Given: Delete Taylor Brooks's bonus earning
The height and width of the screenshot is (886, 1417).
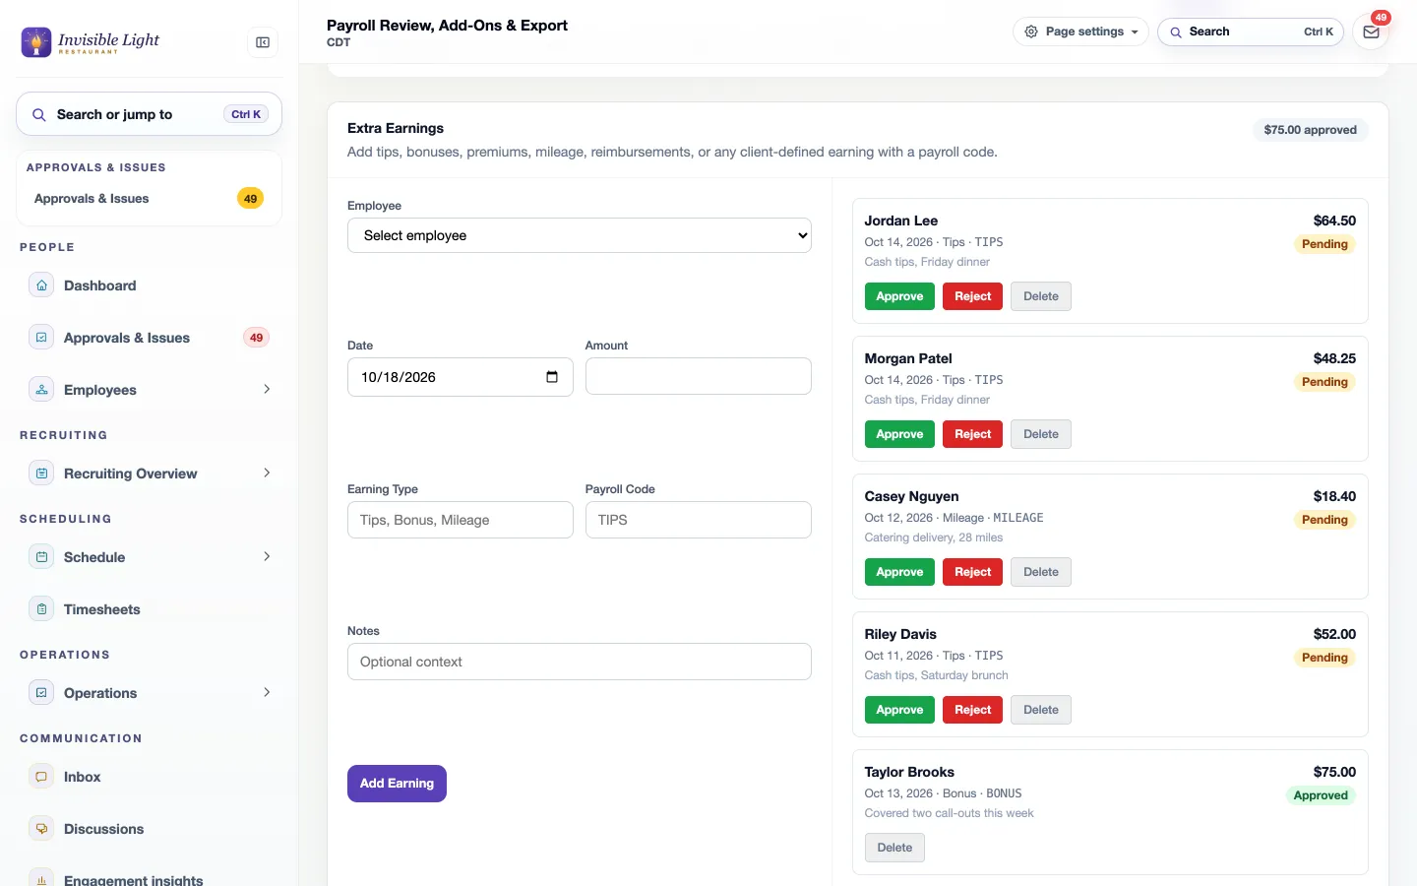Looking at the screenshot, I should click(x=894, y=848).
